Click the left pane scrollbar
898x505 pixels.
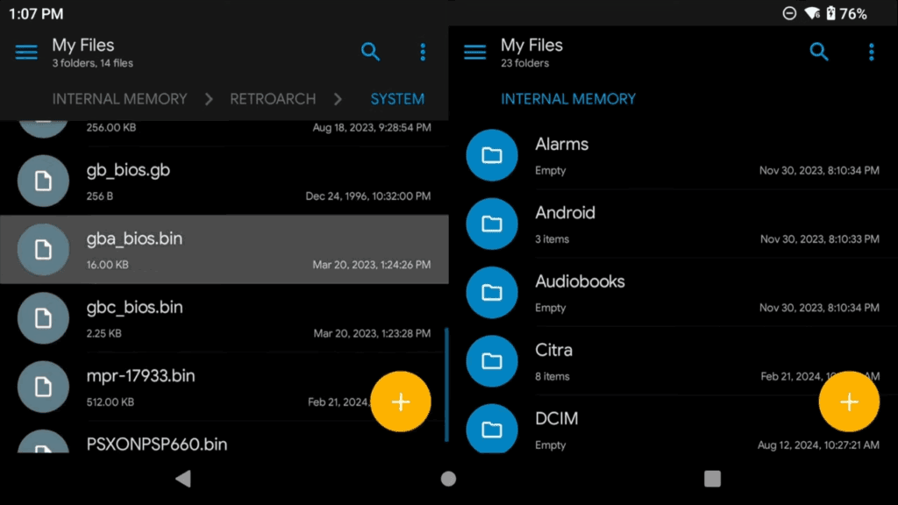click(x=446, y=384)
